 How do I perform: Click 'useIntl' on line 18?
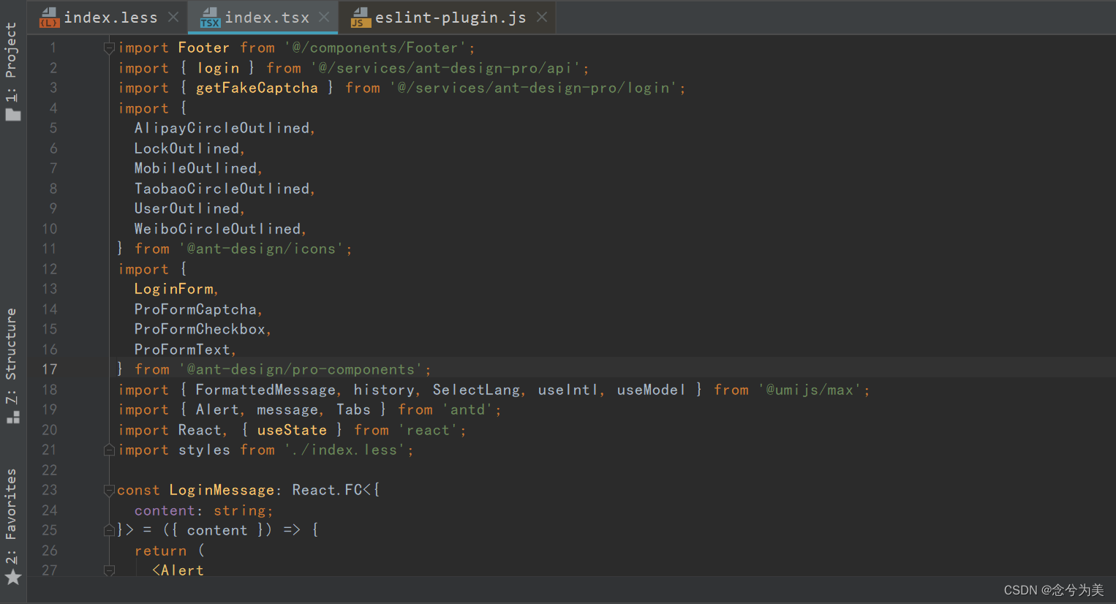coord(568,390)
